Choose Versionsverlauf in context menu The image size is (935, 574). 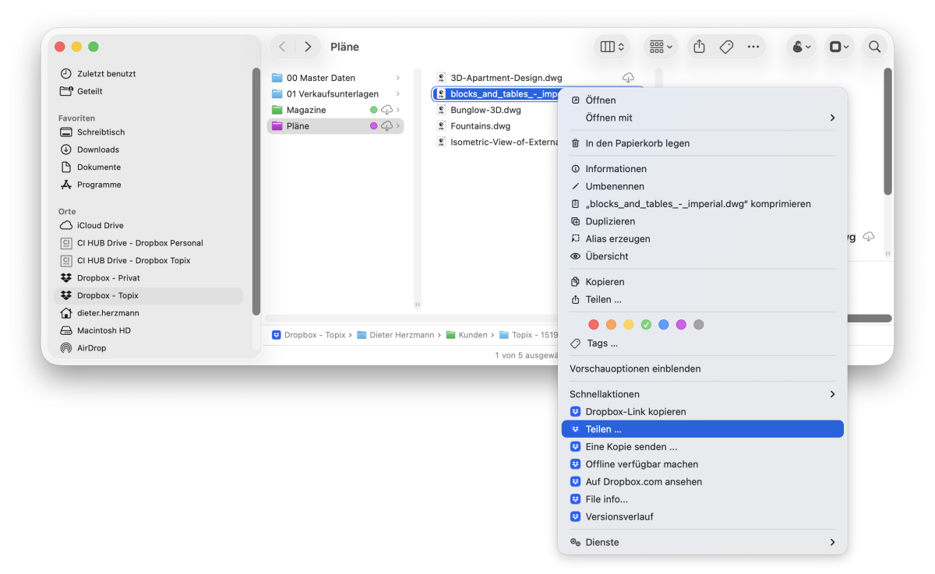coord(702,517)
